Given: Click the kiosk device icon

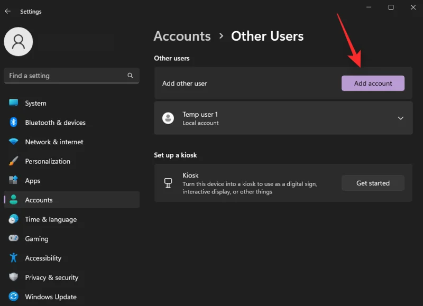Looking at the screenshot, I should point(168,183).
